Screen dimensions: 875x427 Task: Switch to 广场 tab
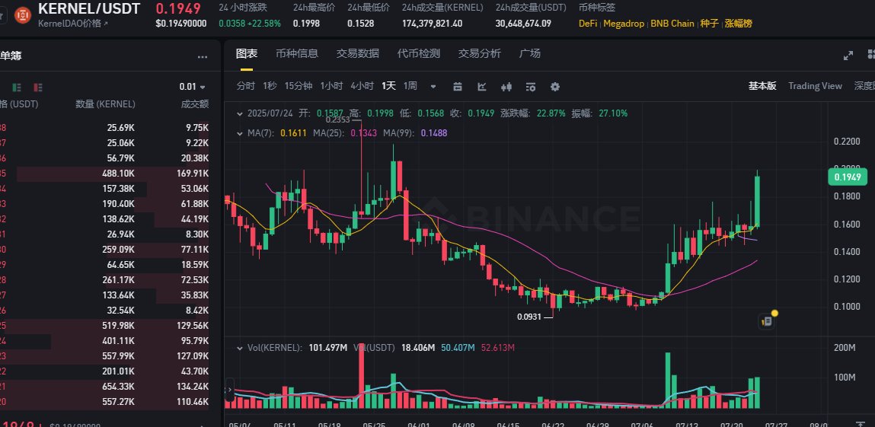(x=529, y=53)
